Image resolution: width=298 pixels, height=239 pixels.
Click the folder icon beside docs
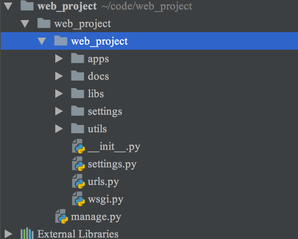point(77,76)
